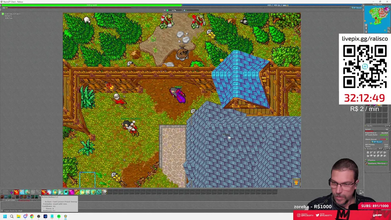
Task: Click the XP Boost button in Skills
Action: pos(377,142)
